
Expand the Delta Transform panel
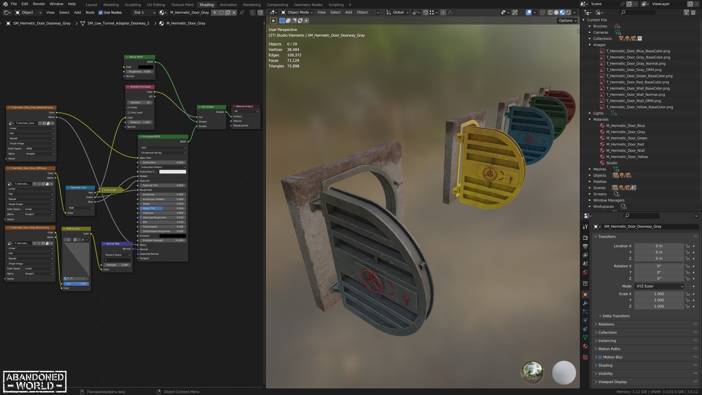pyautogui.click(x=616, y=316)
